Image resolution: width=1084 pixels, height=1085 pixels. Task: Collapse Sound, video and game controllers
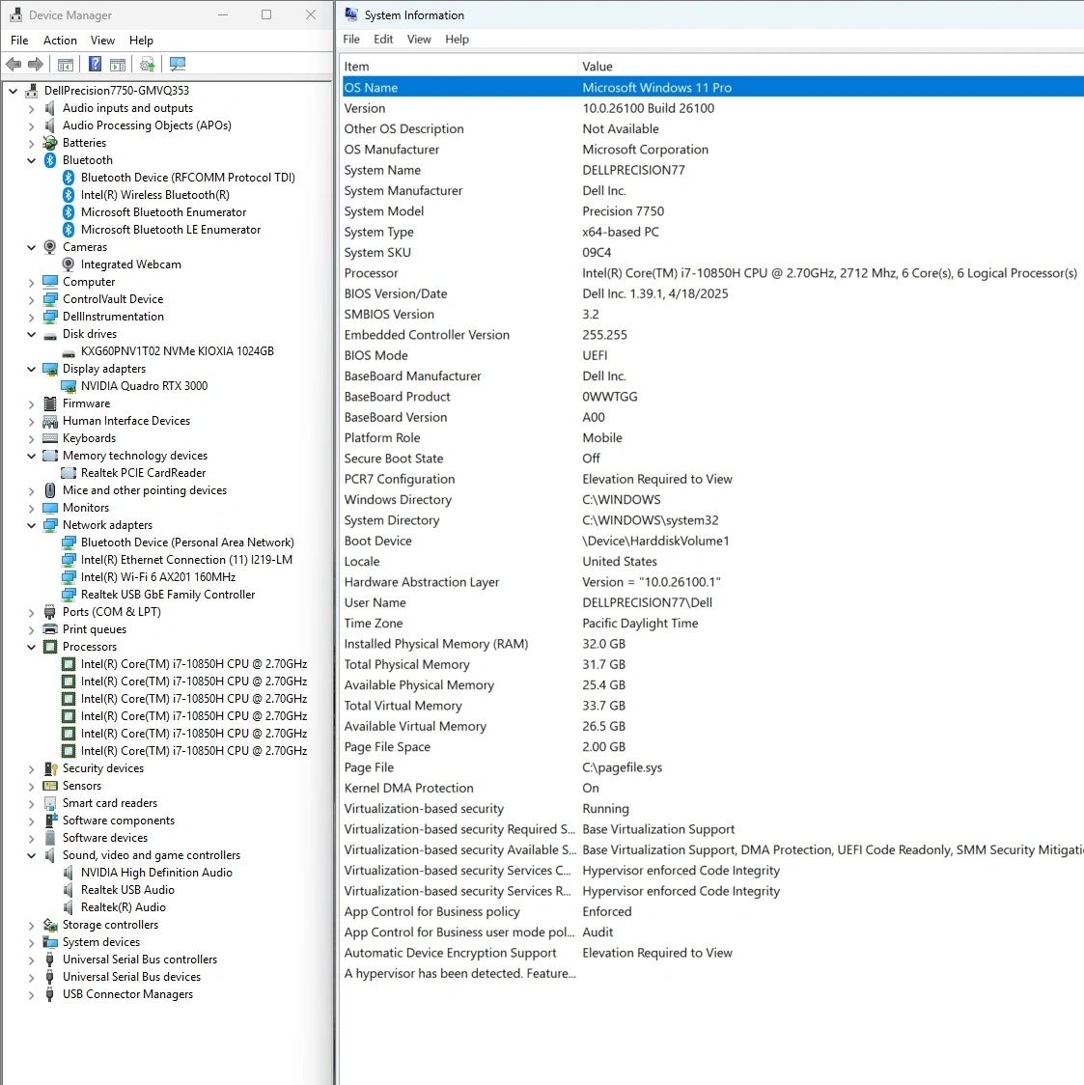click(x=31, y=855)
